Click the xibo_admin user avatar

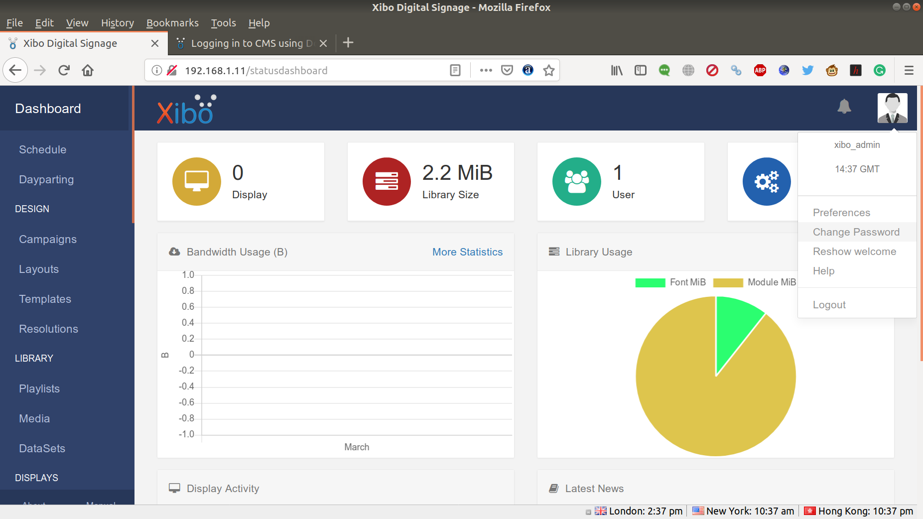(892, 108)
